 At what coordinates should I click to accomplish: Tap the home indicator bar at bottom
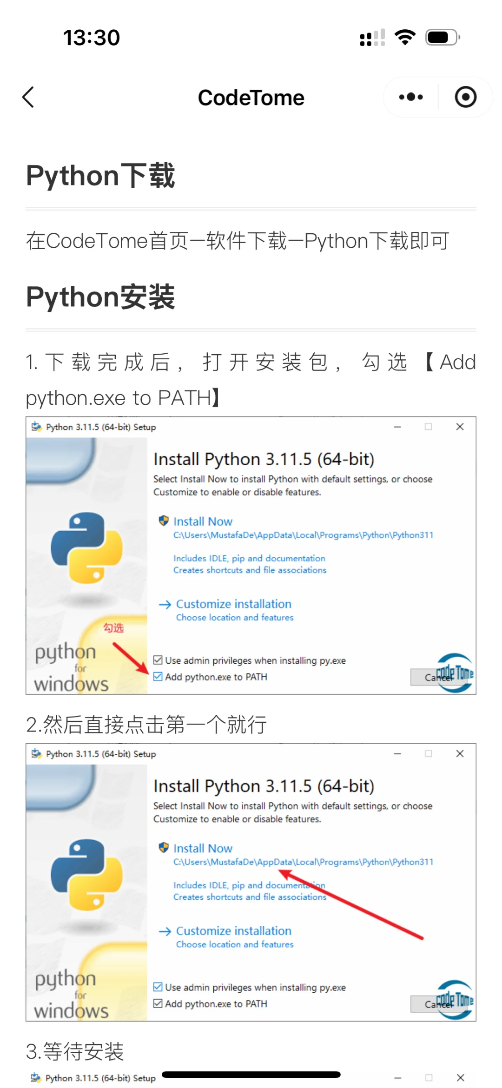[251, 1074]
